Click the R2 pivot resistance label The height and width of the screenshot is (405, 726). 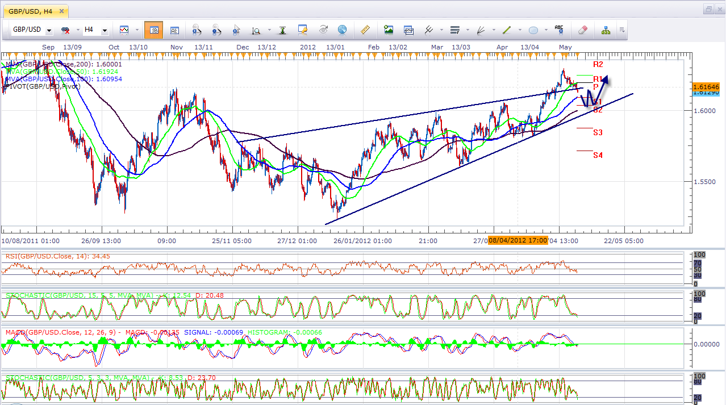click(598, 64)
